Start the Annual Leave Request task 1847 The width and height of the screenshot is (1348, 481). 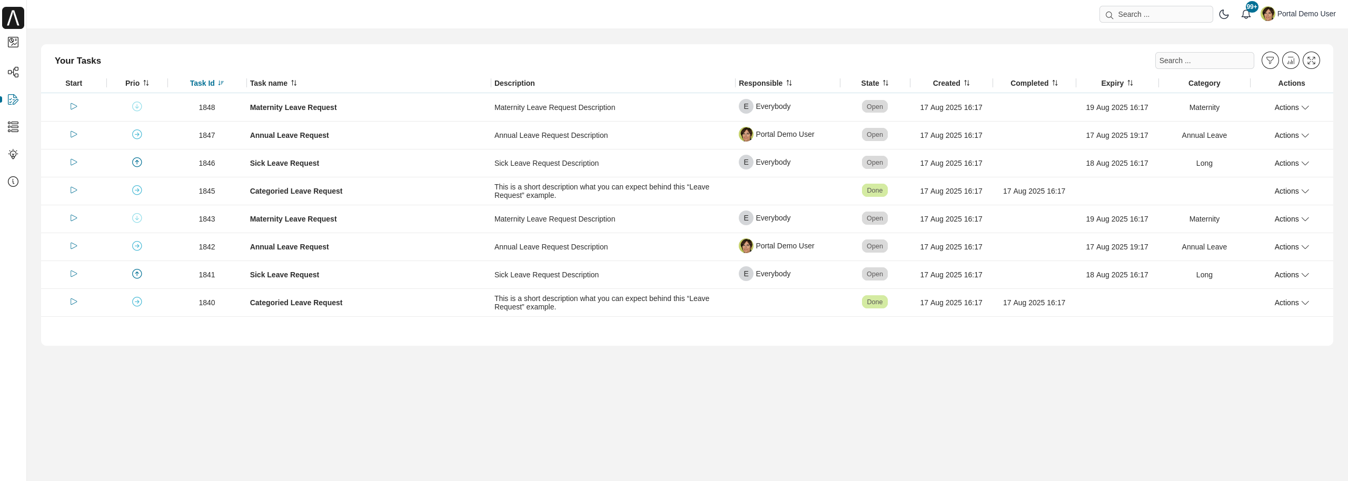coord(73,134)
